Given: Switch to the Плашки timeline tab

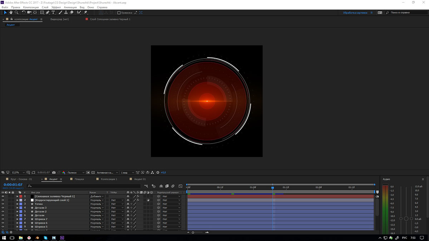Looking at the screenshot, I should point(79,179).
